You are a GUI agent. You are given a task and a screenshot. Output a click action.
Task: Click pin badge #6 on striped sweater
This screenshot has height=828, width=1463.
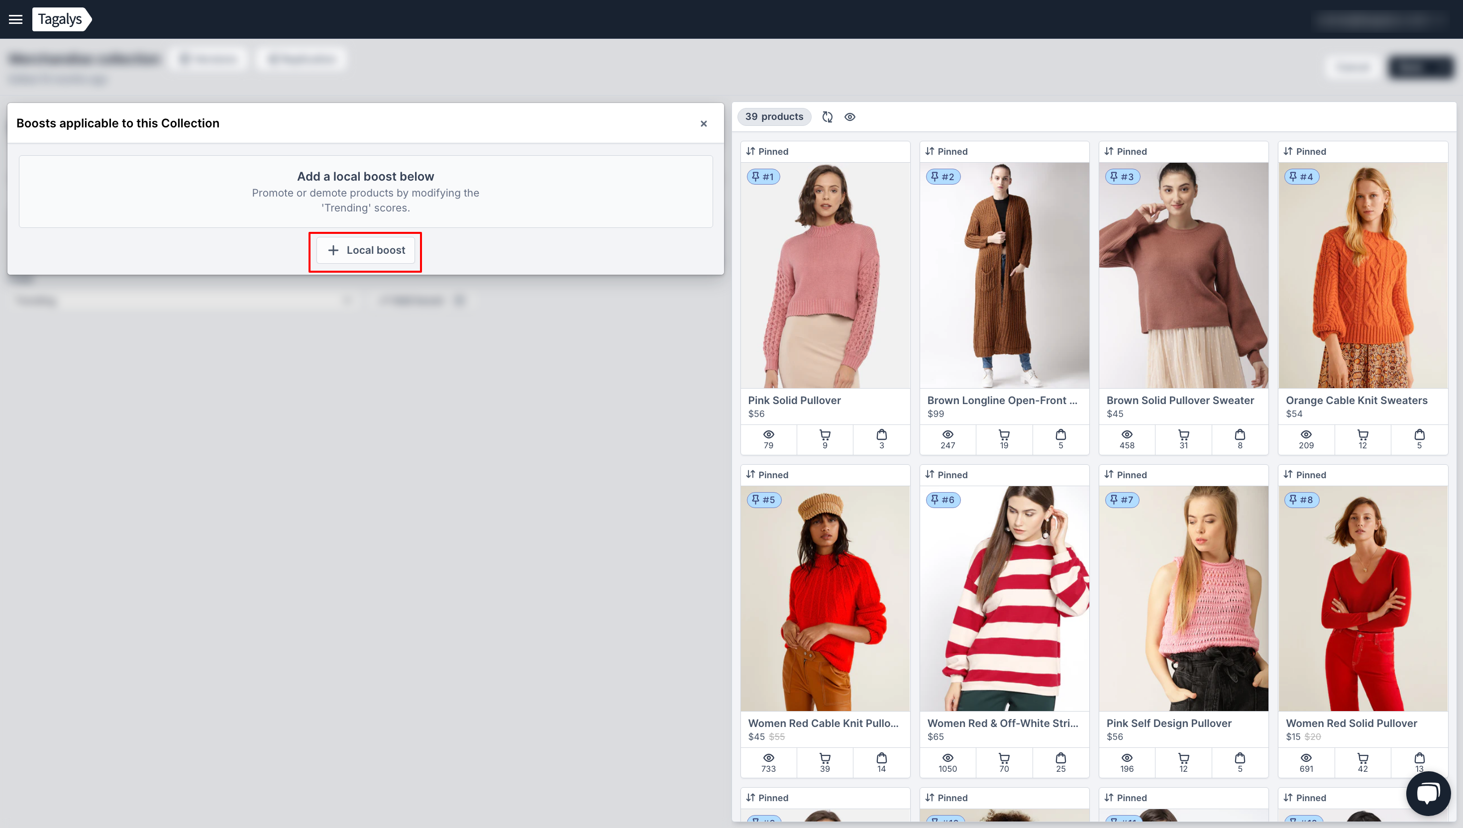click(x=942, y=500)
